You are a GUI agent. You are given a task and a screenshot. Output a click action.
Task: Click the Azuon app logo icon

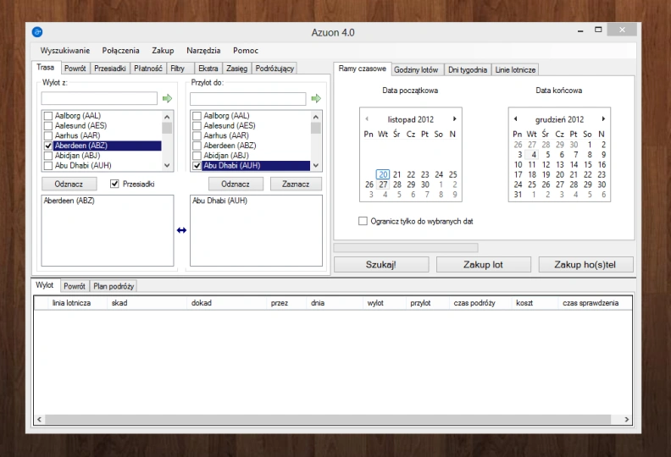(x=37, y=32)
